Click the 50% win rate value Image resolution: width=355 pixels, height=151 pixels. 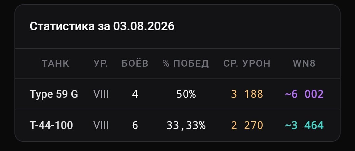coord(186,94)
